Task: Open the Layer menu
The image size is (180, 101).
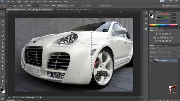Action: pos(26,1)
